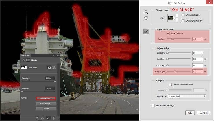The width and height of the screenshot is (214, 121).
Task: Adjust the Density slider in Properties
Action: [55, 81]
